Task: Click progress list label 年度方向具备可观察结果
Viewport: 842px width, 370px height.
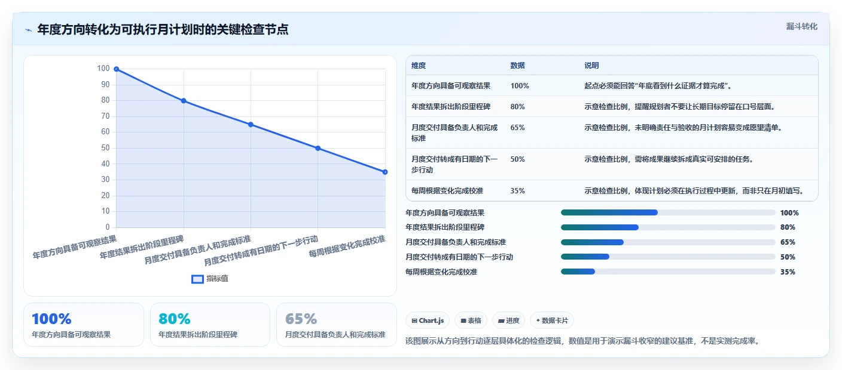Action: pyautogui.click(x=445, y=212)
